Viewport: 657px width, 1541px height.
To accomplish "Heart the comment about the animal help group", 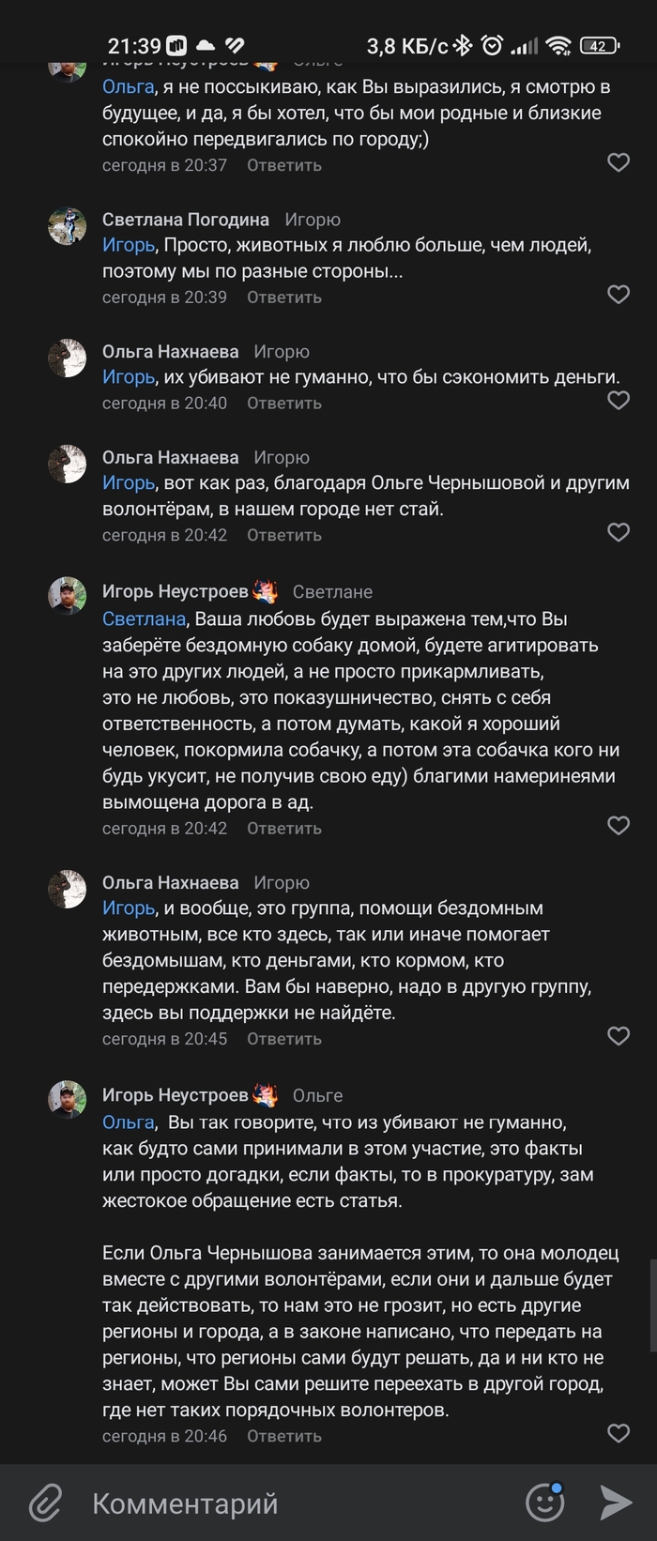I will 618,1036.
